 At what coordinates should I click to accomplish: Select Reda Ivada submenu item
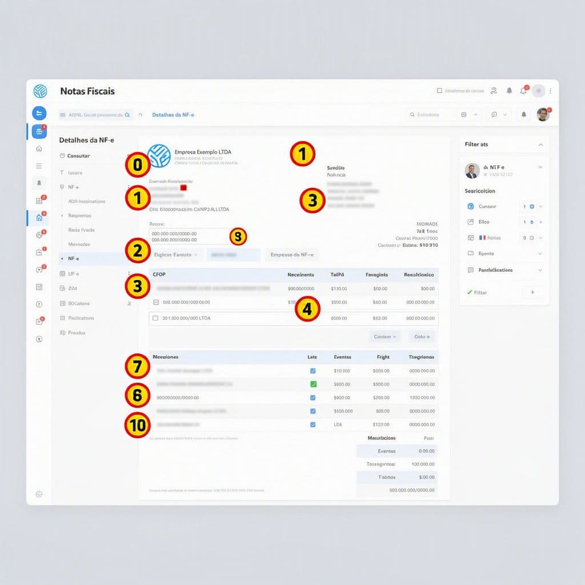pos(81,230)
